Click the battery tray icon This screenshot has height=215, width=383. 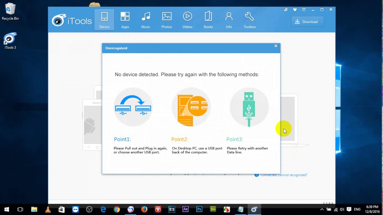click(329, 209)
